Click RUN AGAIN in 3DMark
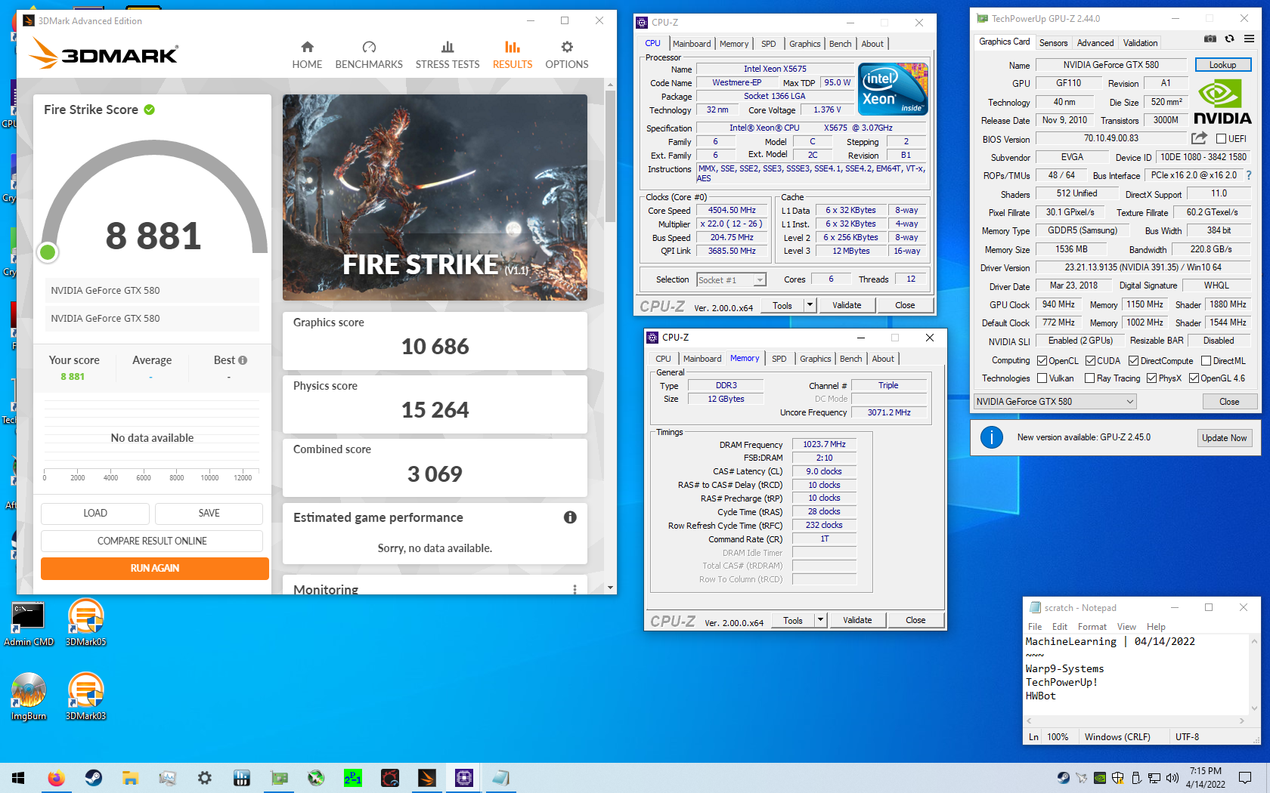Image resolution: width=1270 pixels, height=793 pixels. click(x=155, y=568)
